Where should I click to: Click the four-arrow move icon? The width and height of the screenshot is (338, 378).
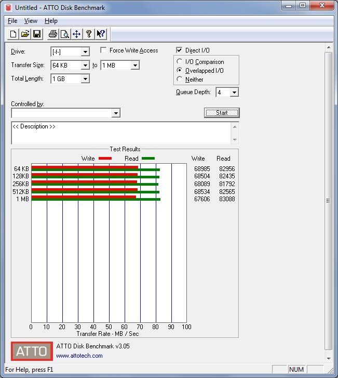(x=76, y=34)
